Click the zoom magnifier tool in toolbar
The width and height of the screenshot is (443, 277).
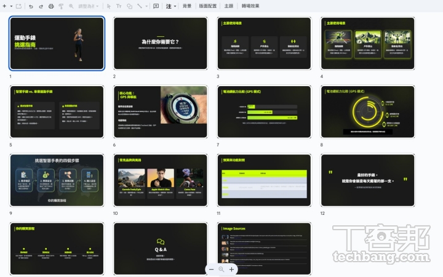coord(71,6)
